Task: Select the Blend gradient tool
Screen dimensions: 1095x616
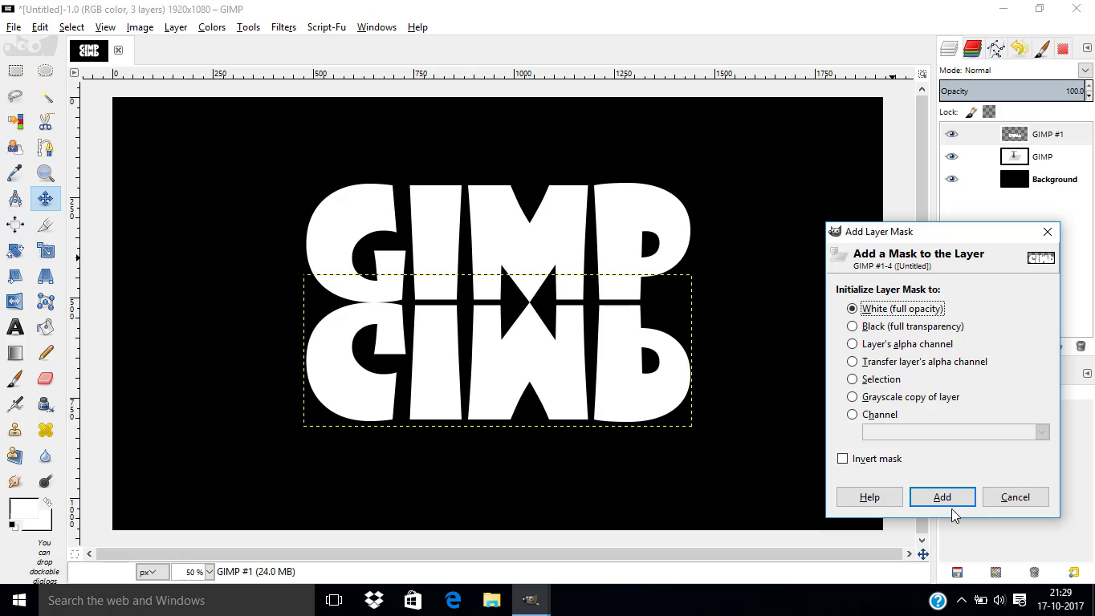Action: coord(15,353)
